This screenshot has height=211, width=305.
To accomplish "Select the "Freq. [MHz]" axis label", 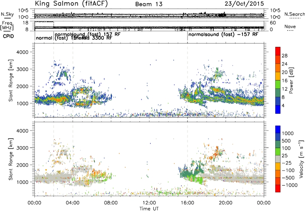I will pyautogui.click(x=7, y=26).
